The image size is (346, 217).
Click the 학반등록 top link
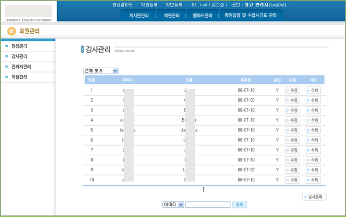coord(174,5)
